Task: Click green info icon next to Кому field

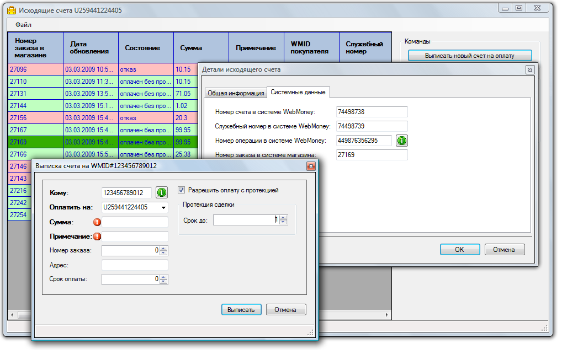Action: tap(162, 192)
